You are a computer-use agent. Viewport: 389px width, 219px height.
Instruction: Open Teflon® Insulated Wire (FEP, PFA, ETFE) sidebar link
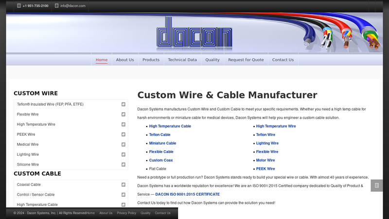[x=50, y=104]
